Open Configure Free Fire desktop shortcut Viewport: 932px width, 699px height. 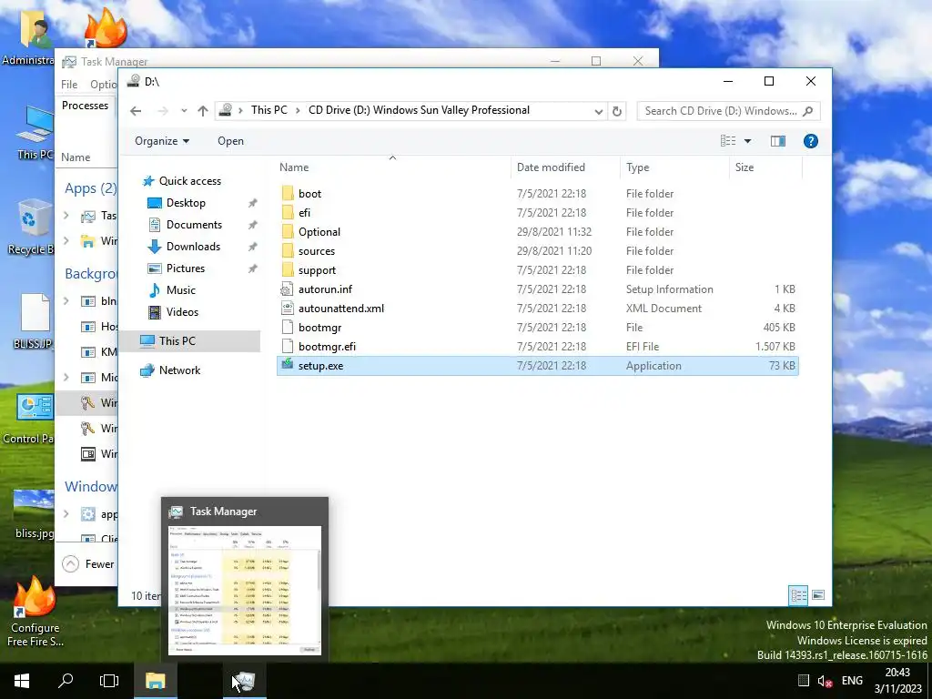coord(35,613)
